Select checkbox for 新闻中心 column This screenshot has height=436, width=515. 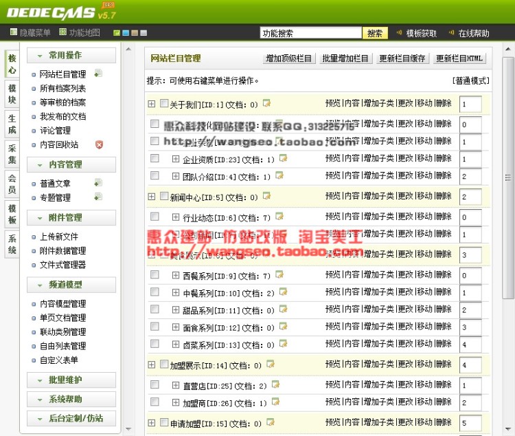click(x=164, y=196)
